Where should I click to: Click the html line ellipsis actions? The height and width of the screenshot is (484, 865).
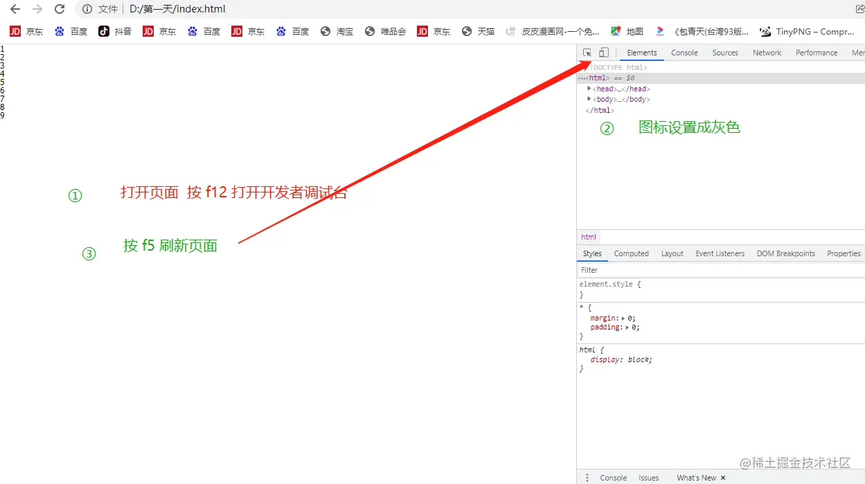pyautogui.click(x=582, y=78)
